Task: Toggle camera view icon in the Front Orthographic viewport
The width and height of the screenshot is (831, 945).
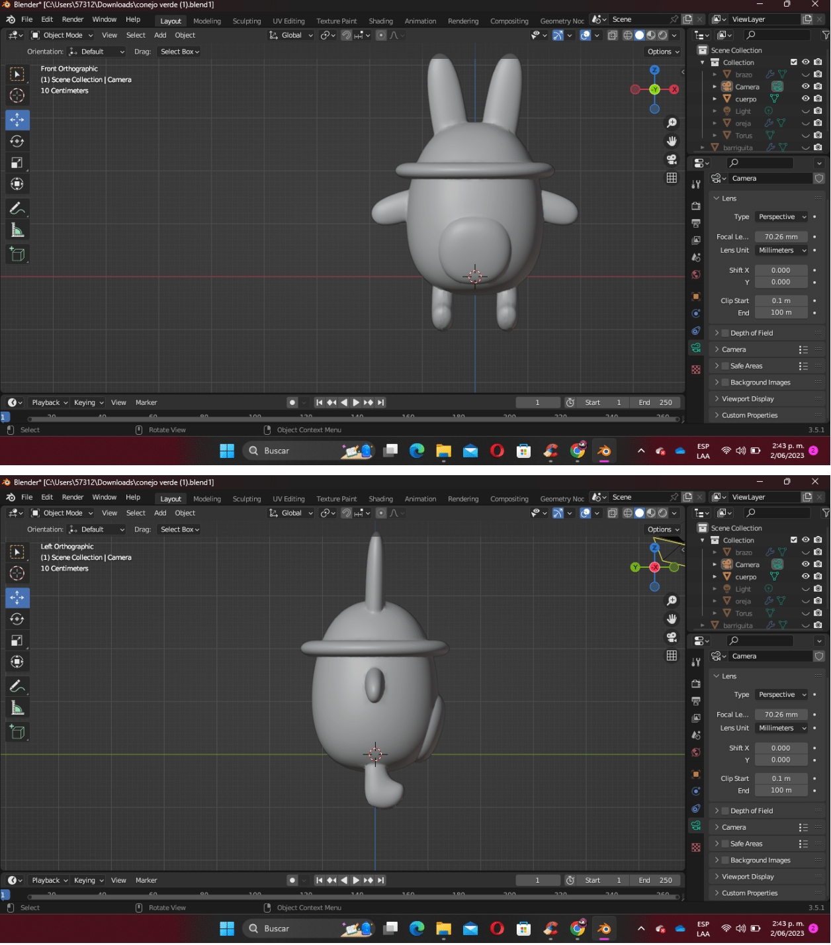Action: coord(672,159)
